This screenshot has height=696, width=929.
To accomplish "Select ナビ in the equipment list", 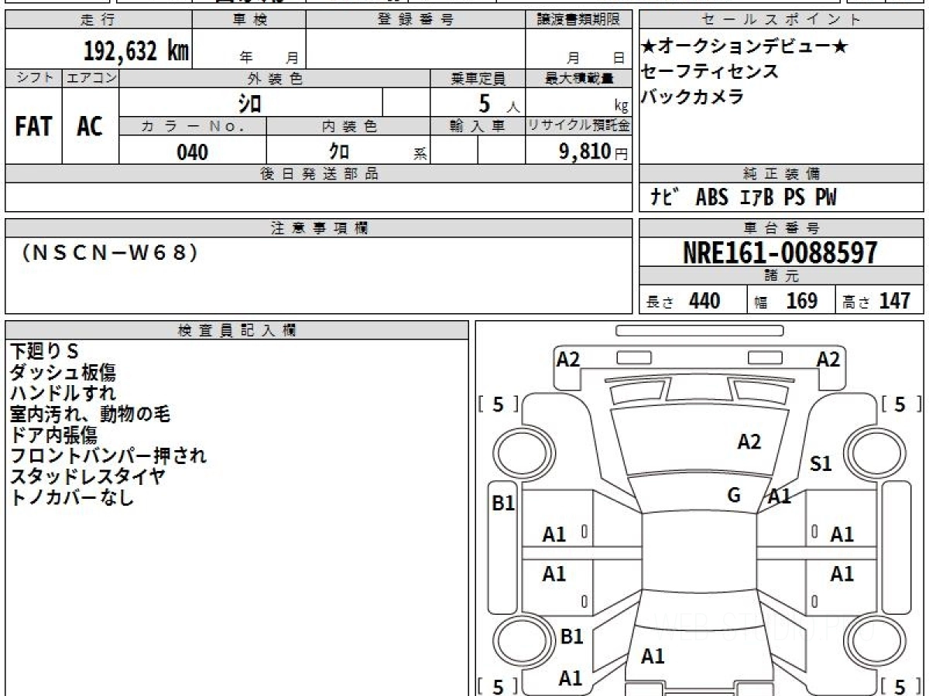I will coord(664,198).
